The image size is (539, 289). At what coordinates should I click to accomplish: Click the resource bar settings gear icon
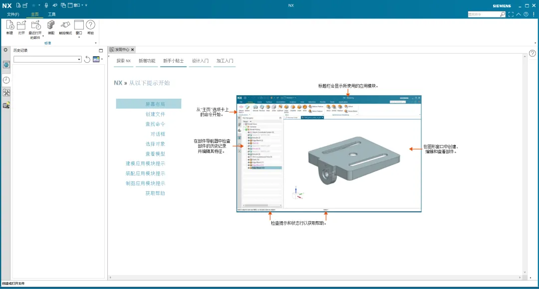[5, 50]
